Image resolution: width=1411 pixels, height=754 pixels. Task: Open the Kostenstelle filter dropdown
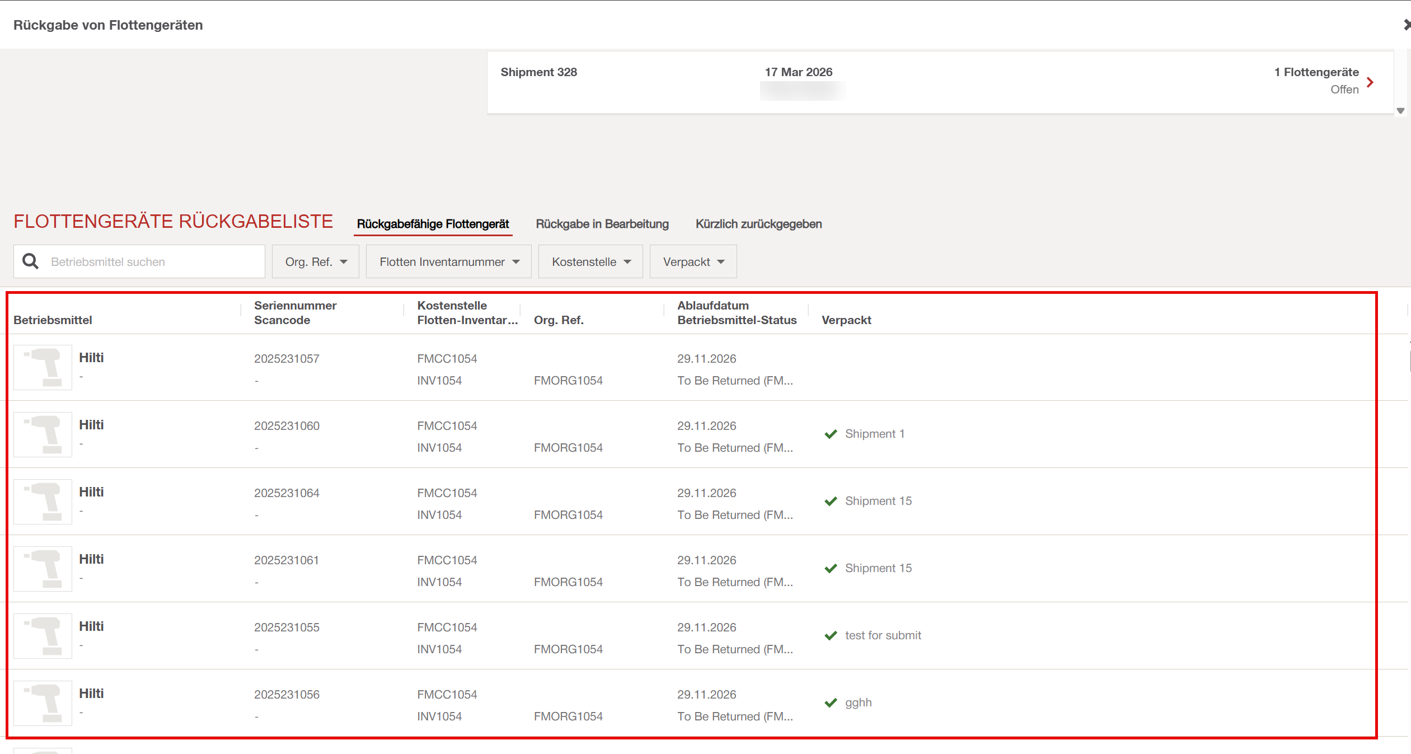coord(590,261)
